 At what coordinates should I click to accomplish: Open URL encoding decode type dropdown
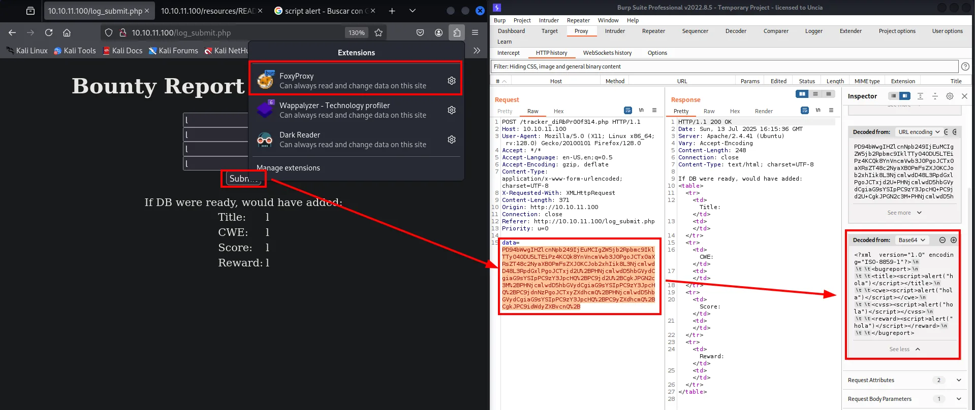click(919, 132)
